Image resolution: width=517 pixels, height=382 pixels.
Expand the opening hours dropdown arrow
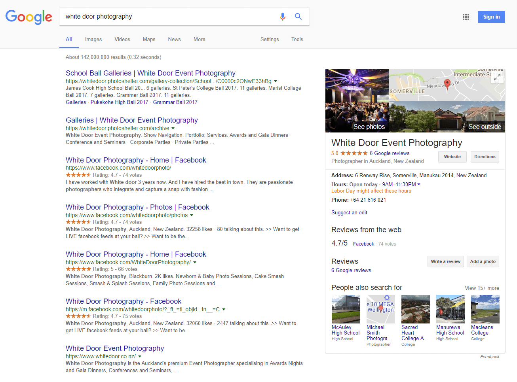tap(419, 184)
